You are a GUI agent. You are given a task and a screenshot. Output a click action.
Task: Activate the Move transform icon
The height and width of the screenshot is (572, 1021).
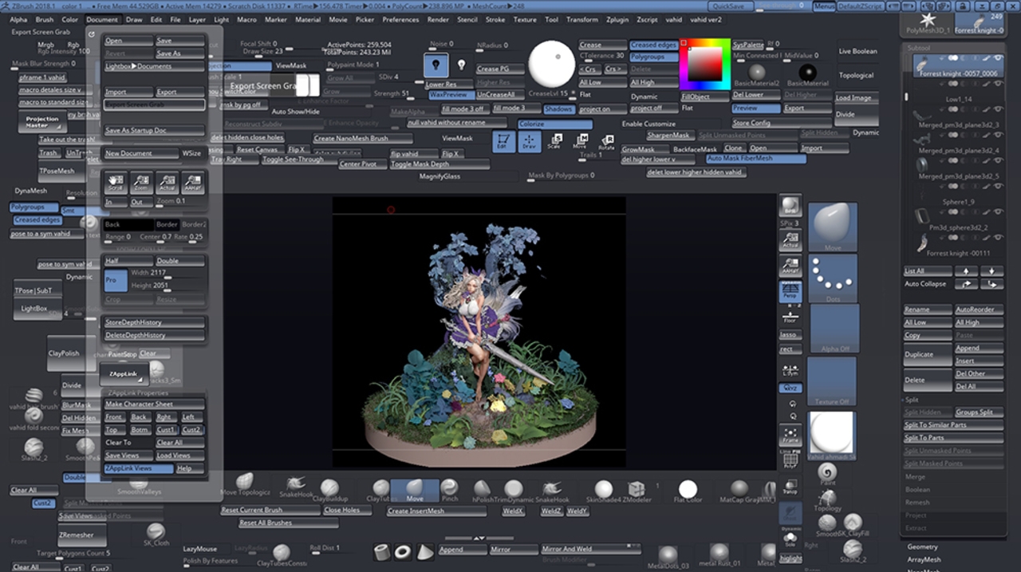point(580,142)
